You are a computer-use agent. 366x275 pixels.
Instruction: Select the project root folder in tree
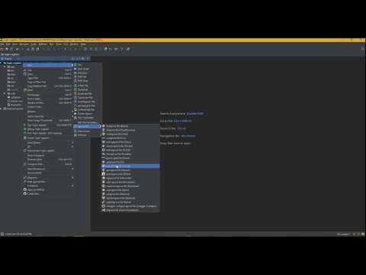13,63
